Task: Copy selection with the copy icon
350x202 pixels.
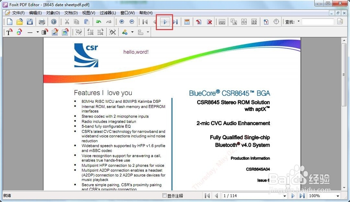Action: pyautogui.click(x=77, y=22)
